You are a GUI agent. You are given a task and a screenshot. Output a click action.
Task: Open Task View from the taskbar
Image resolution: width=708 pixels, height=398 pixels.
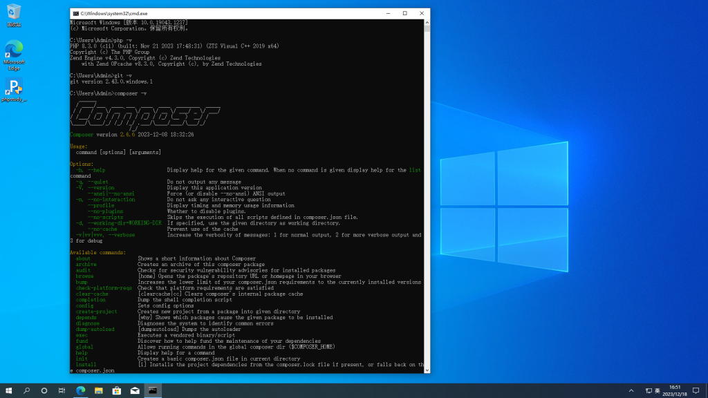(62, 391)
